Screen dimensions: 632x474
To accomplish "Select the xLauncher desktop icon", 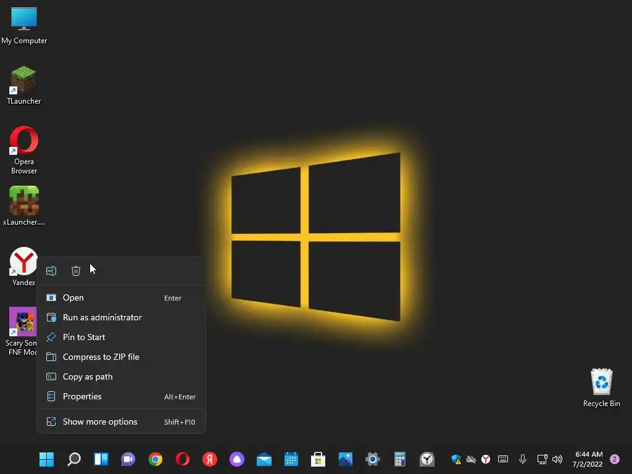I will [24, 206].
